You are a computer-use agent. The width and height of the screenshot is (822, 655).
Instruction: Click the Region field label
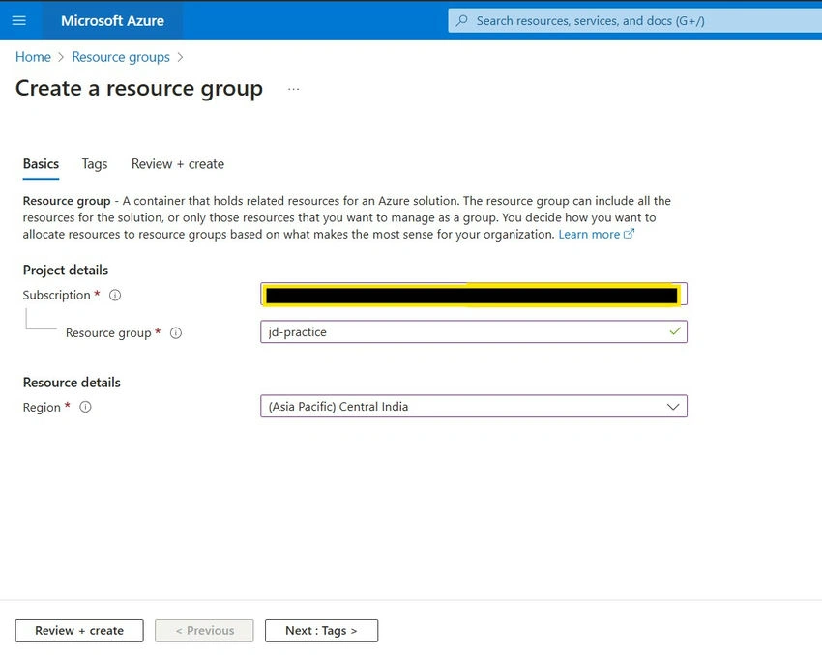click(x=42, y=407)
